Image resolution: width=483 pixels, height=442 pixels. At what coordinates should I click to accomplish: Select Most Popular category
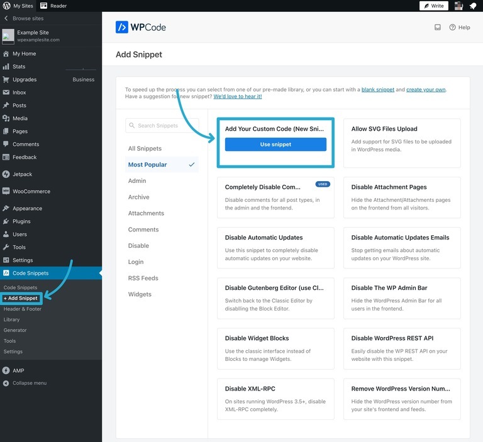(x=162, y=165)
